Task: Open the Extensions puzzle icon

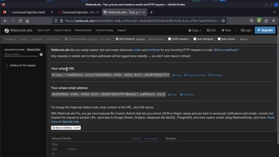Action: (x=266, y=21)
